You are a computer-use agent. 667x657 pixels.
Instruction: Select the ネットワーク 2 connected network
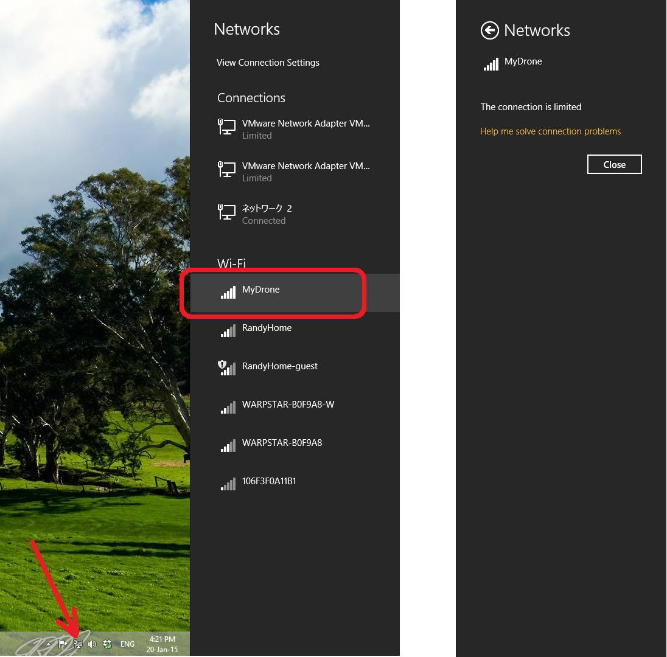[267, 214]
